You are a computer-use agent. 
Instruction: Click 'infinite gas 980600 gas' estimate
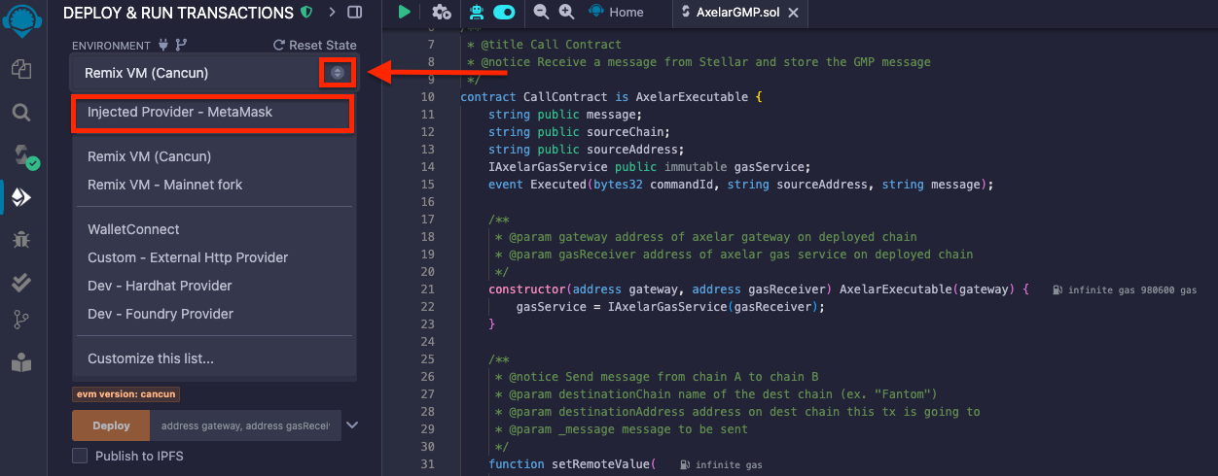pos(1131,290)
